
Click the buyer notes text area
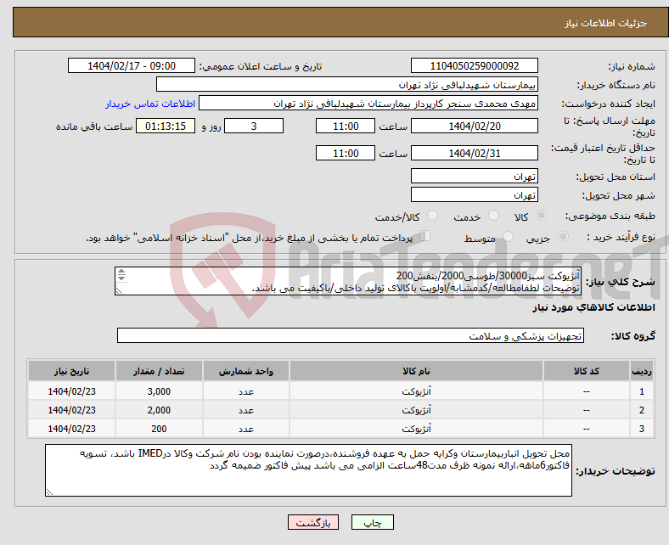308,470
